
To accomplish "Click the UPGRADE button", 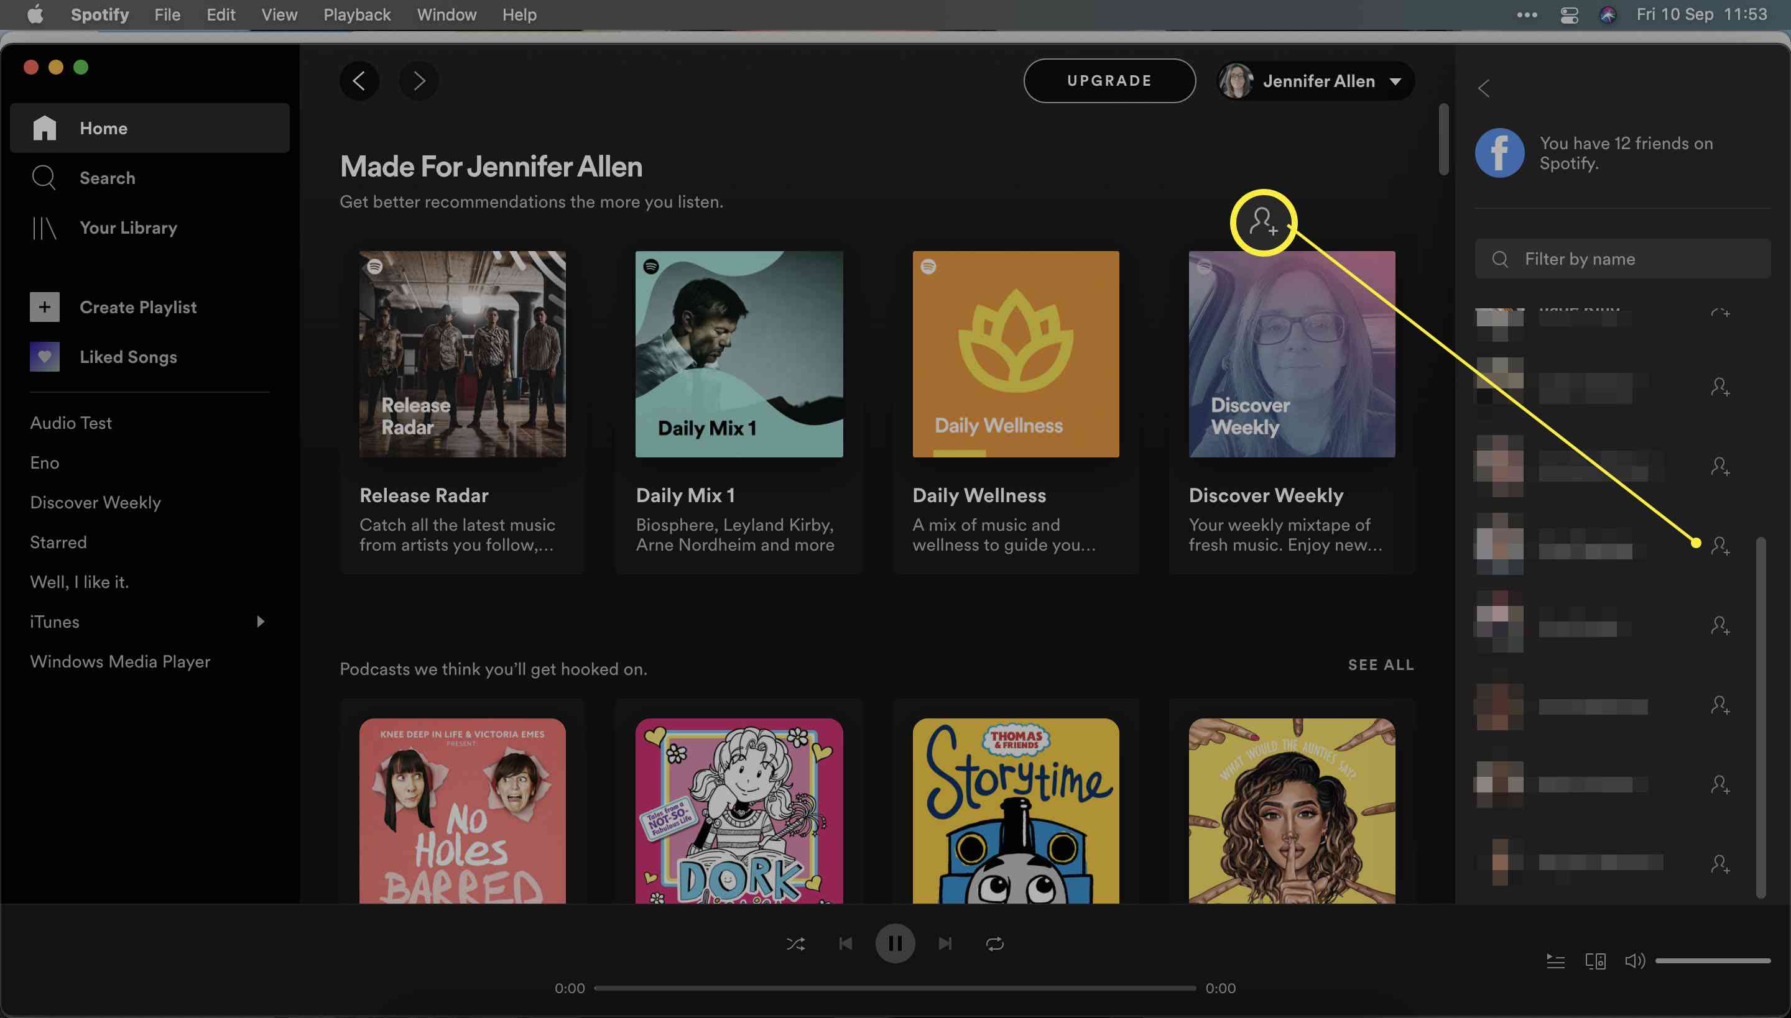I will click(1109, 81).
